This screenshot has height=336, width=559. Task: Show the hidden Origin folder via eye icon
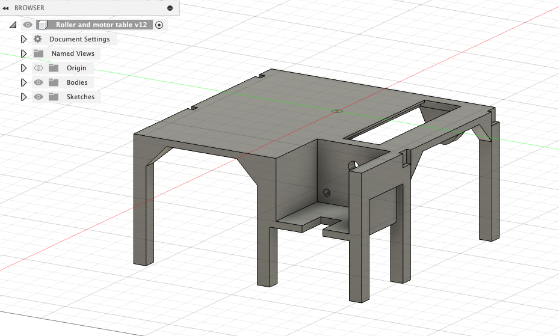(38, 68)
